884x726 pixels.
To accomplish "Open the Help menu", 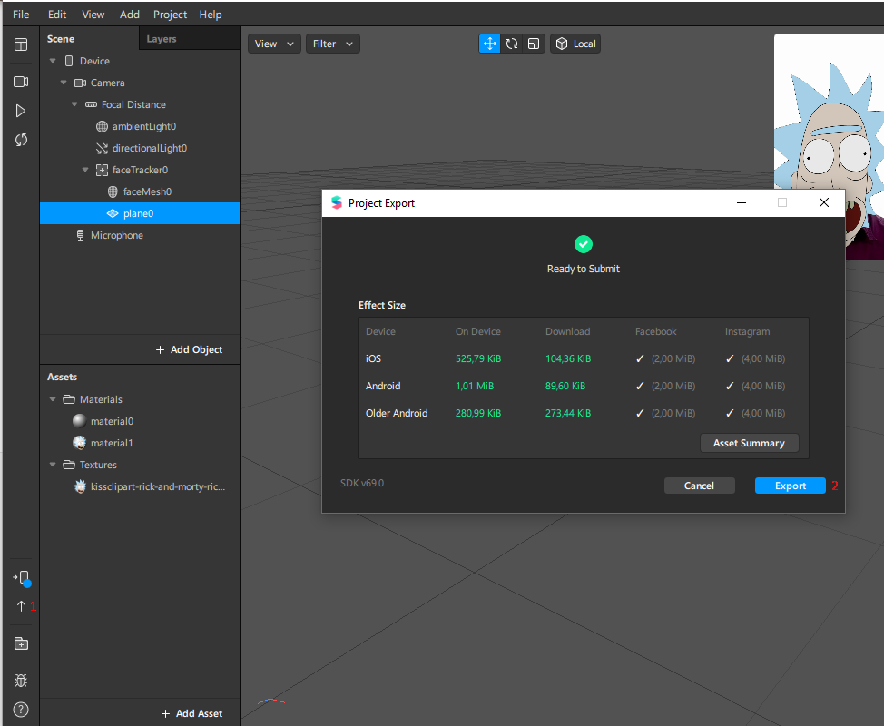I will 211,15.
